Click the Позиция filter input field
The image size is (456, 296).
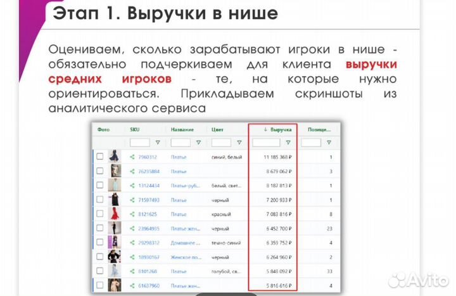click(311, 143)
